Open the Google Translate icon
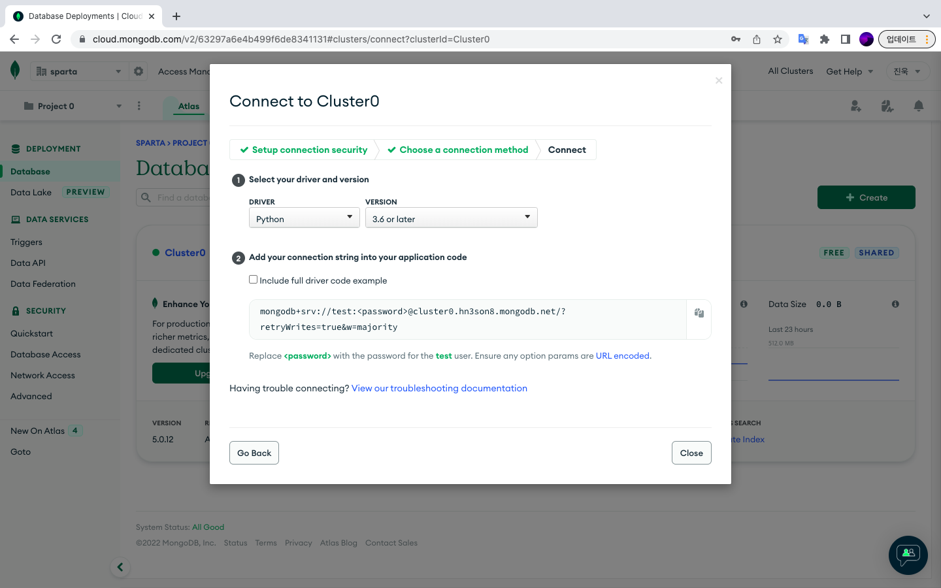Viewport: 941px width, 588px height. tap(804, 39)
